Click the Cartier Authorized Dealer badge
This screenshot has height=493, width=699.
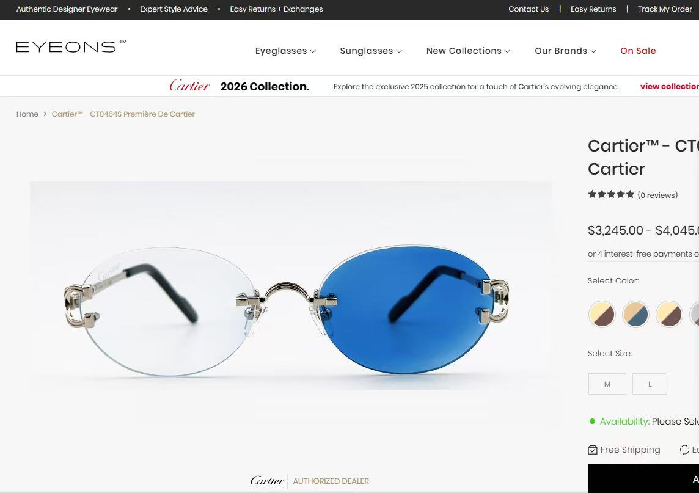[x=309, y=481]
